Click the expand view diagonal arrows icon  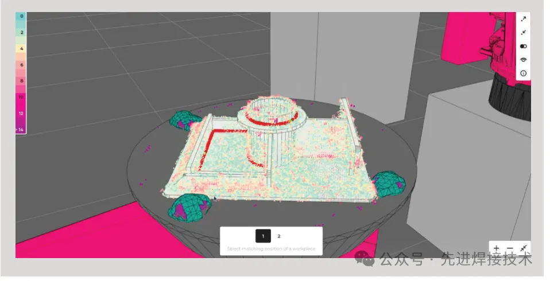pyautogui.click(x=523, y=19)
